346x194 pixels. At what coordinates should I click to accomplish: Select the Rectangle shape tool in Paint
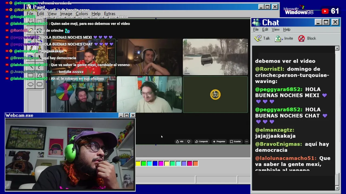[x=31, y=76]
